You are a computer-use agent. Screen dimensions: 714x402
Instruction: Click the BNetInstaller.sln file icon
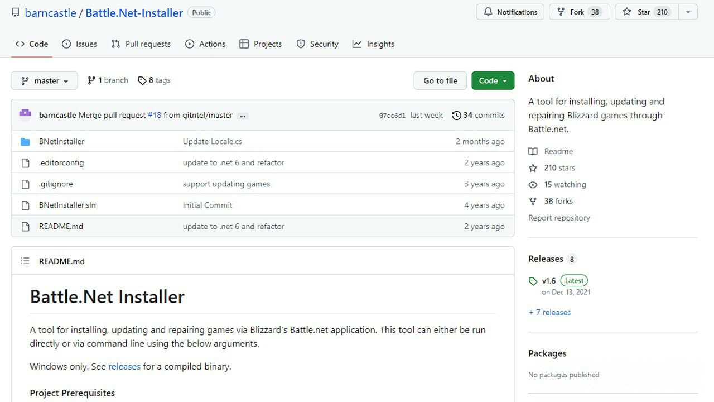pos(25,205)
